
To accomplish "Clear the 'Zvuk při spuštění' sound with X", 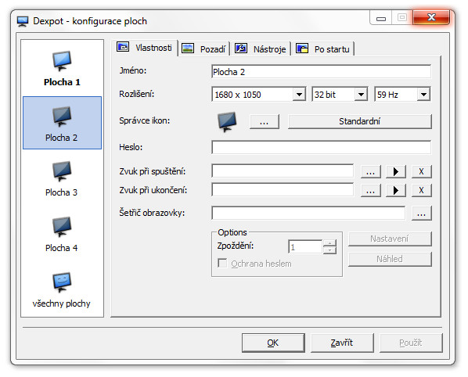I will (422, 172).
